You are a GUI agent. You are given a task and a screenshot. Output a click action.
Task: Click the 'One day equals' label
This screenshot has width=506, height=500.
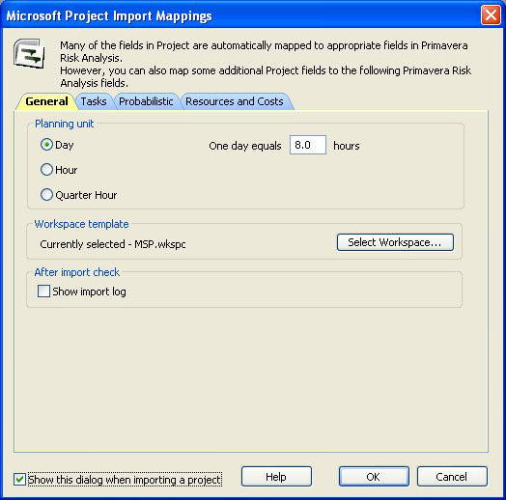click(245, 146)
